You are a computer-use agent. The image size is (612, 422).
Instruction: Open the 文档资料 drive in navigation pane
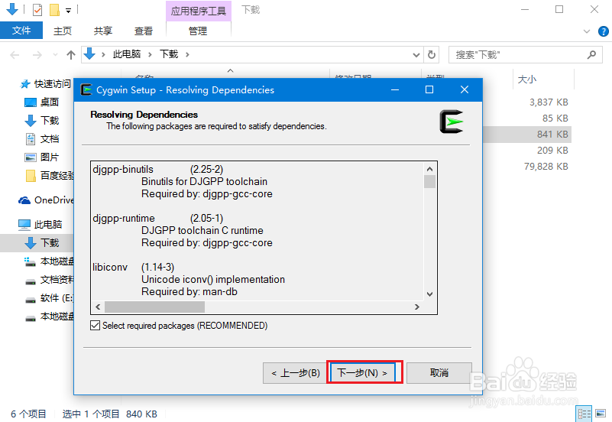point(49,280)
